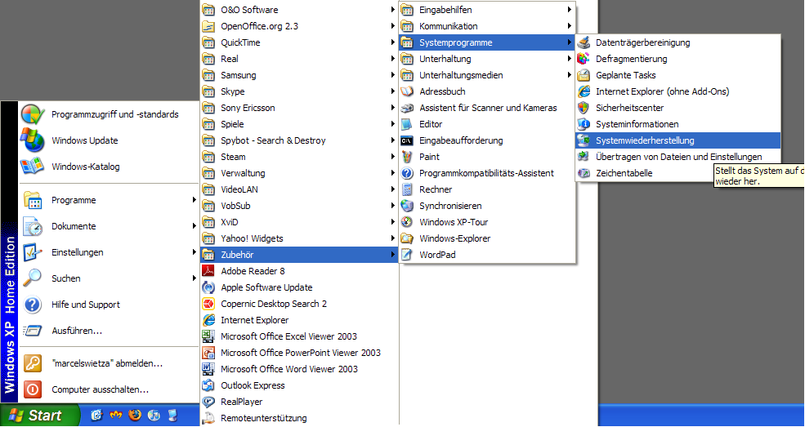
Task: Open the OpenOffice.org 2.3 menu entry
Action: pos(299,26)
